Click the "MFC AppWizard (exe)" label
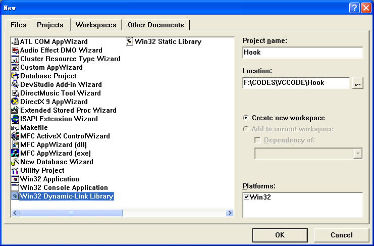 [56, 153]
